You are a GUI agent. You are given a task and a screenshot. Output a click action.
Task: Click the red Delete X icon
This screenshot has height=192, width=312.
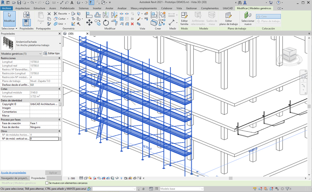[x=132, y=24]
